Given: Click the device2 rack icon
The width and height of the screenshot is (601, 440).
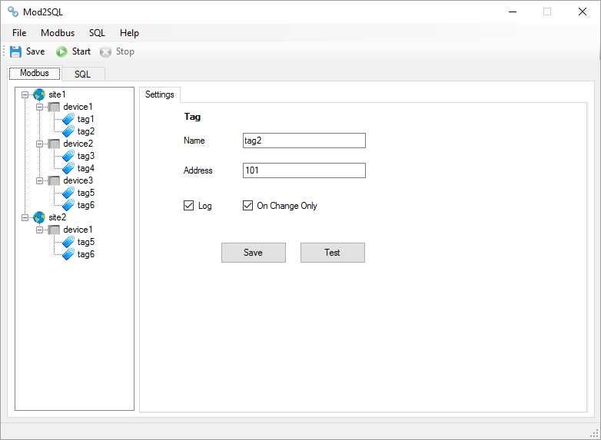Looking at the screenshot, I should [x=54, y=144].
